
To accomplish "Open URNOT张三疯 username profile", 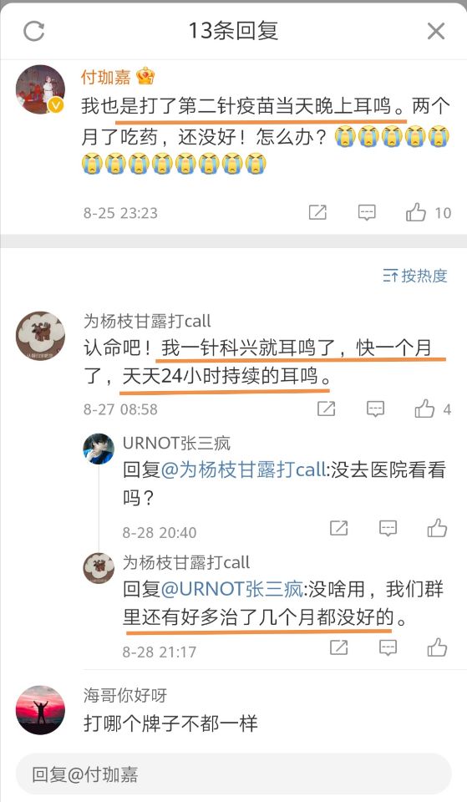I will 176,444.
